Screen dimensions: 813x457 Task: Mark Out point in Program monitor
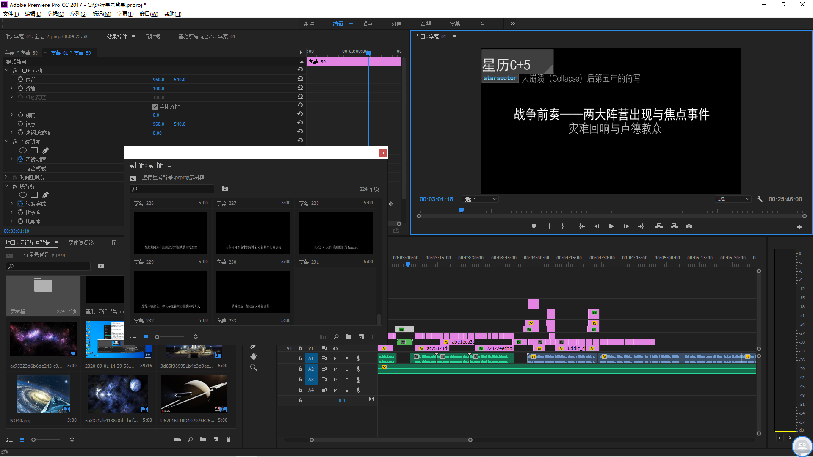[563, 226]
